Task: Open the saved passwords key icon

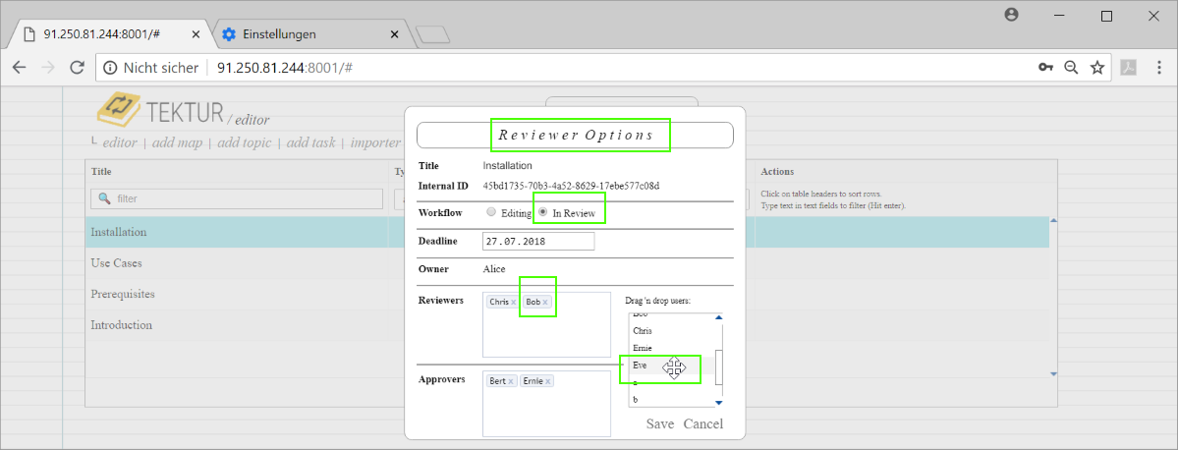Action: (1046, 68)
